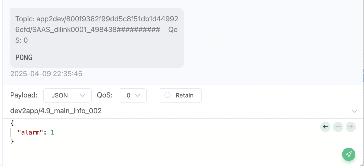Screen dimensions: 364x166
Task: Expand the topic history chevron
Action: pyautogui.click(x=354, y=111)
